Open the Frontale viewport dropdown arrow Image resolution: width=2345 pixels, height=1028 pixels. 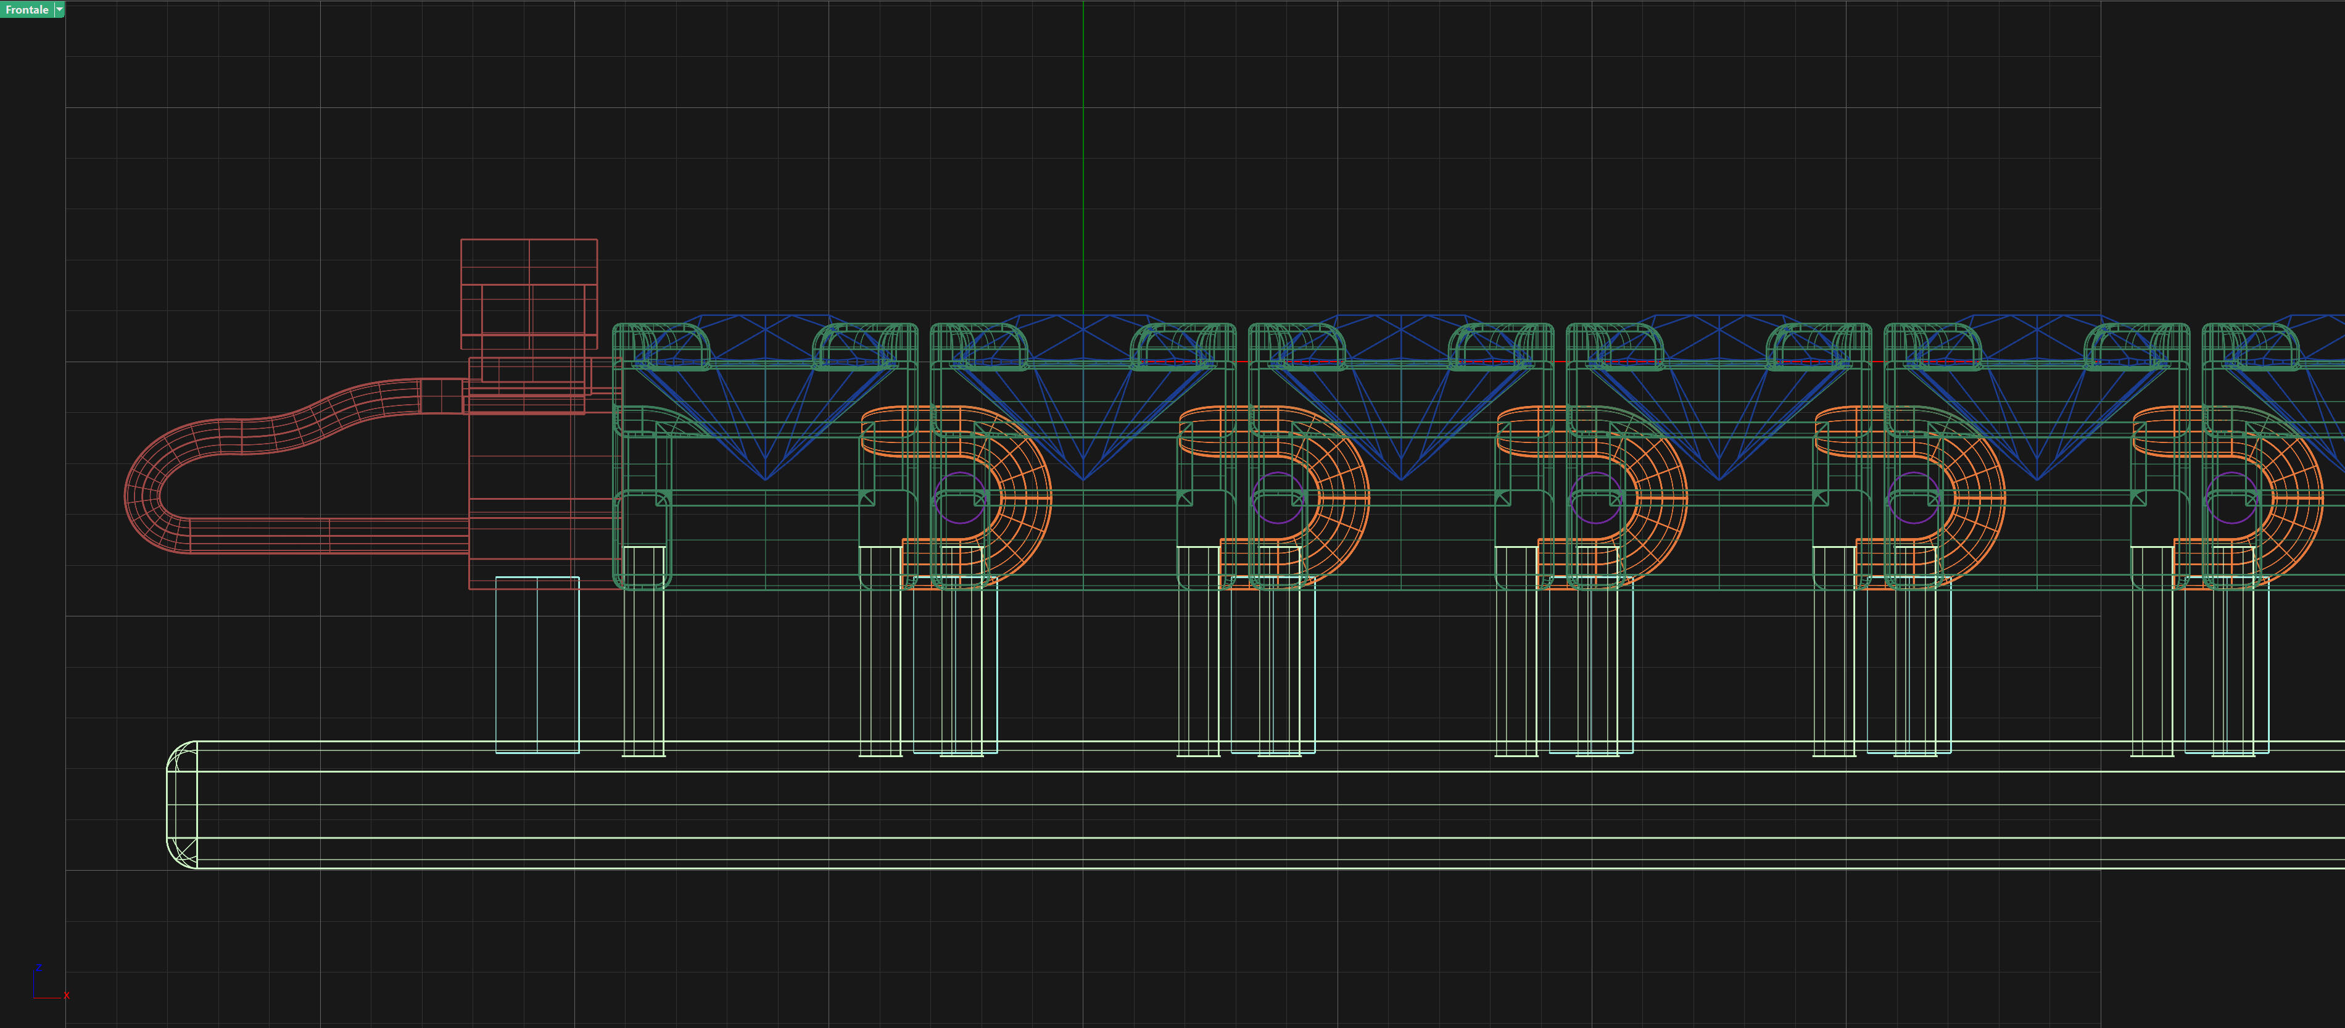pos(60,9)
